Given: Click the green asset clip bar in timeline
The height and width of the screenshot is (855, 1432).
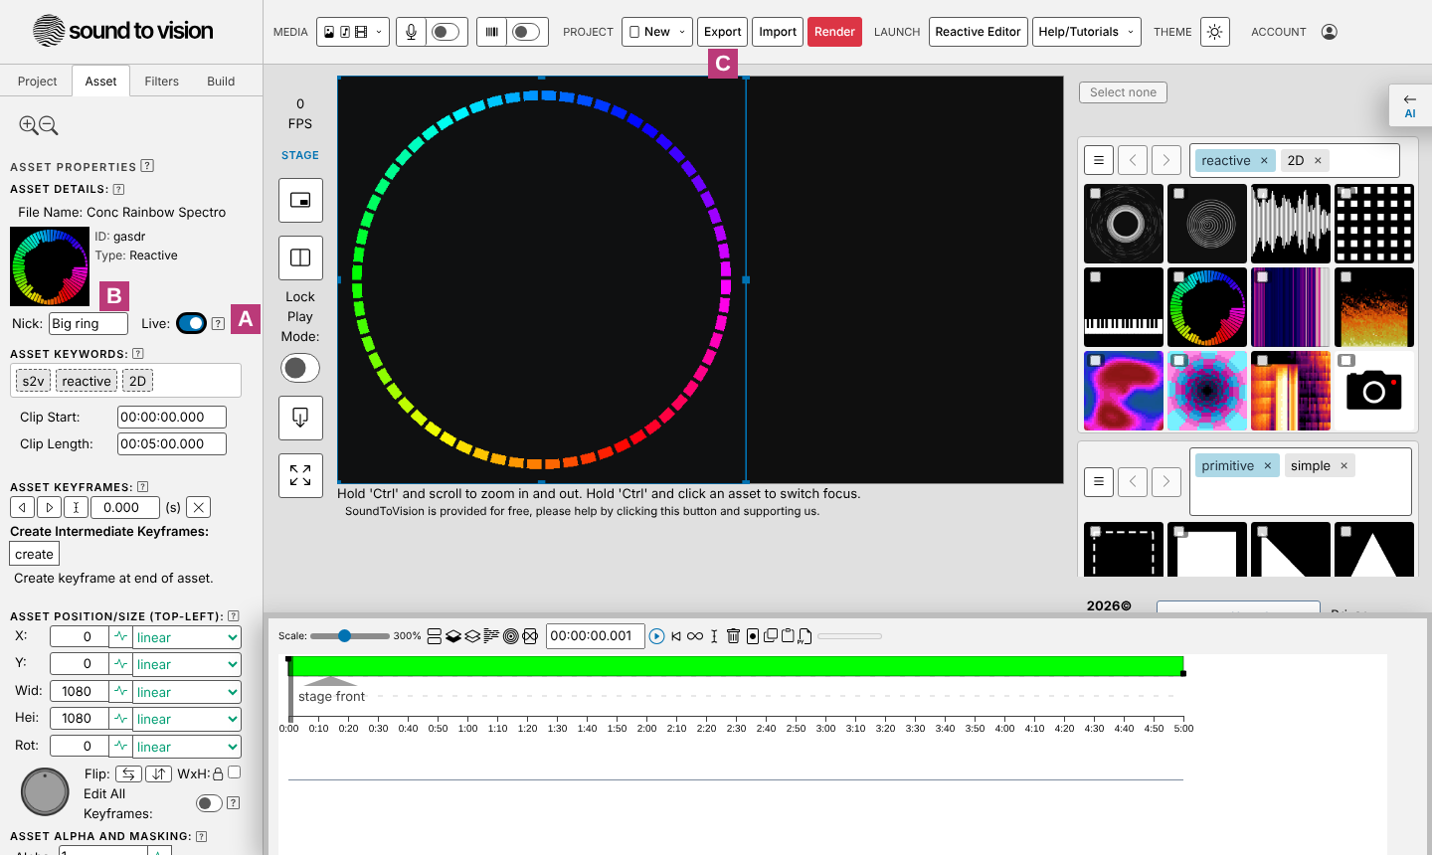Looking at the screenshot, I should point(736,666).
